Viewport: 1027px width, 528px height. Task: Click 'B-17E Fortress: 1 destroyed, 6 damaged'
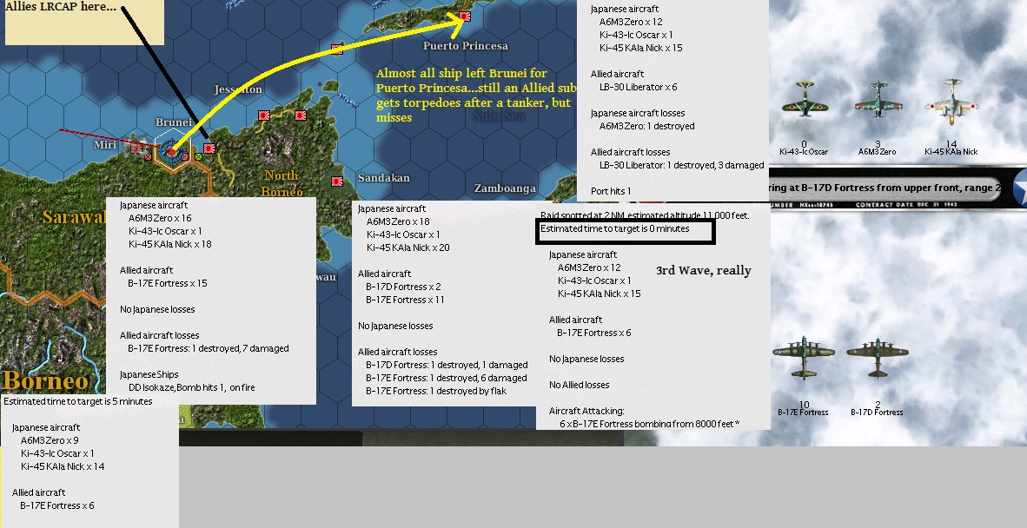click(x=447, y=378)
